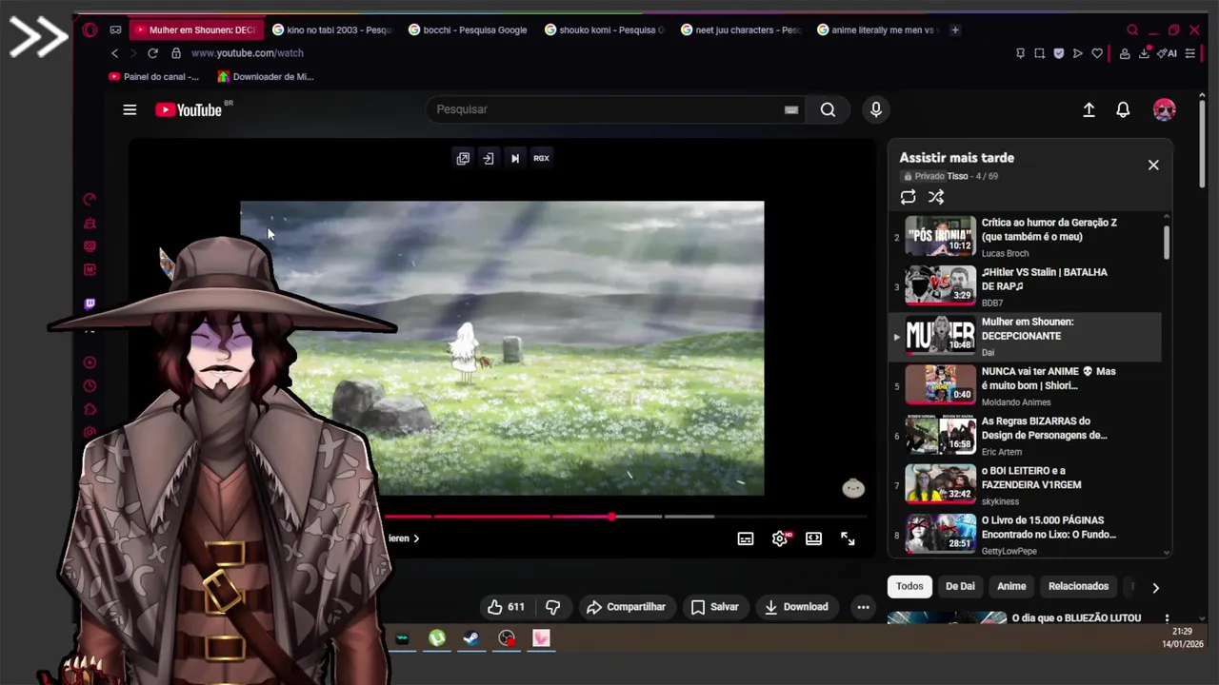
Task: Click the search magnifier button
Action: [x=828, y=109]
